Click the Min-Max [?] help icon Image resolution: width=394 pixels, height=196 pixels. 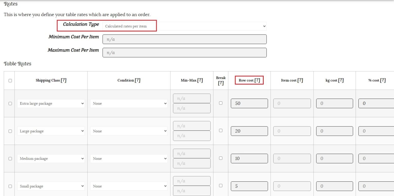[x=200, y=80]
